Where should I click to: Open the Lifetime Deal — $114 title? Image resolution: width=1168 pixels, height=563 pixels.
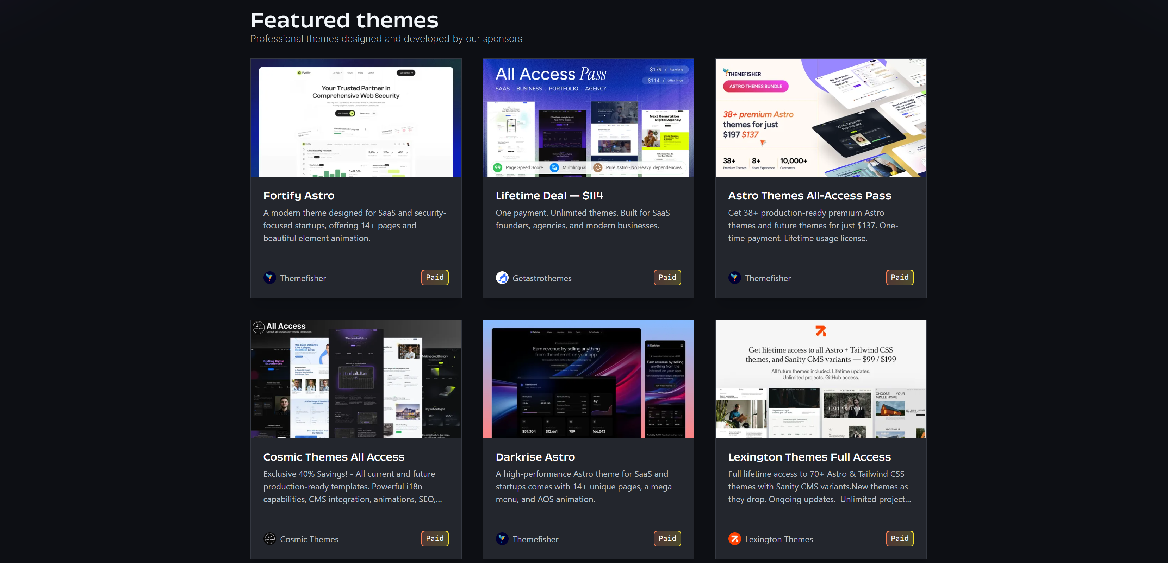[x=549, y=196]
